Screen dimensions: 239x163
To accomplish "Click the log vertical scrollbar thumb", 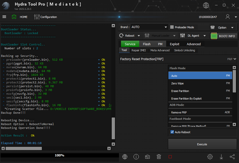I will [x=113, y=128].
